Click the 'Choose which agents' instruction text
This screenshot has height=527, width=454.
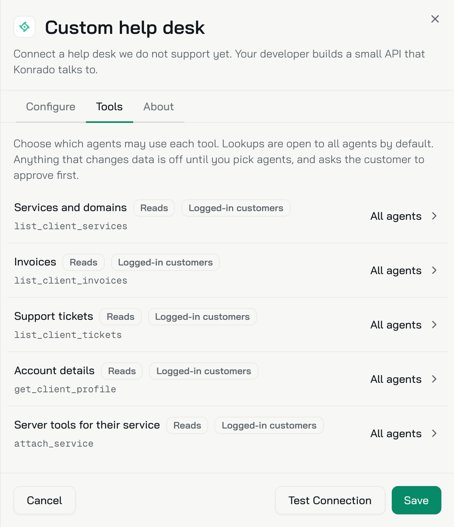[x=223, y=160]
